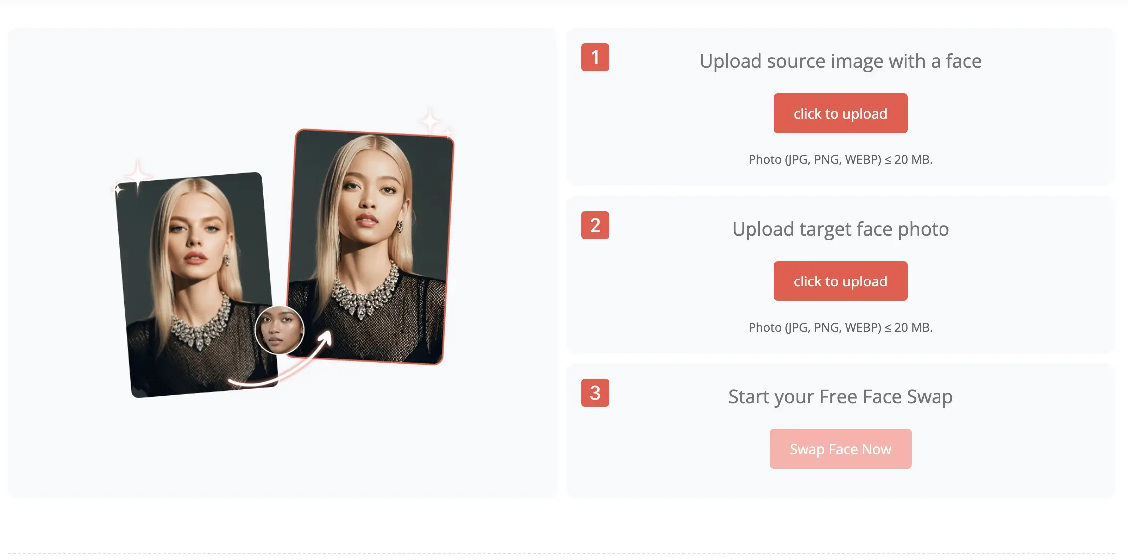1128x560 pixels.
Task: Click the circular face inset thumbnail
Action: tap(279, 330)
